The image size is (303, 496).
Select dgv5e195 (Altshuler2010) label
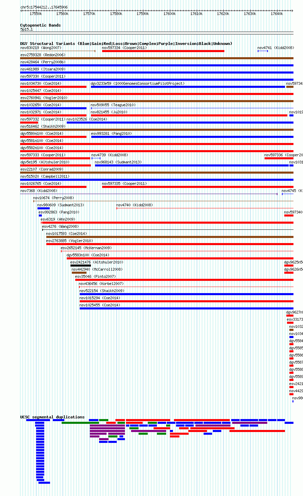click(45, 162)
